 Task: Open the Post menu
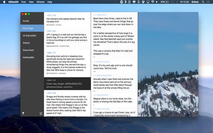coord(23,2)
